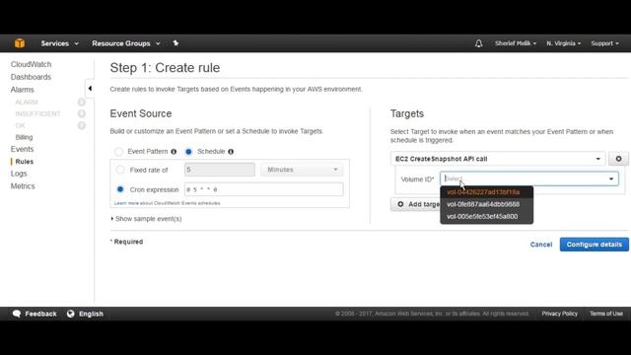Show Event Pattern info icon
The image size is (631, 355).
(174, 152)
